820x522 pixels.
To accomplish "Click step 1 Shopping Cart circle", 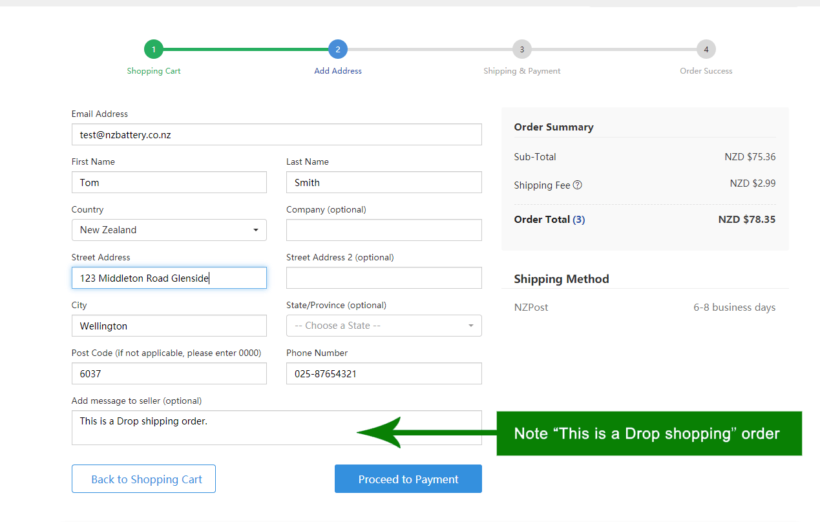I will click(154, 49).
